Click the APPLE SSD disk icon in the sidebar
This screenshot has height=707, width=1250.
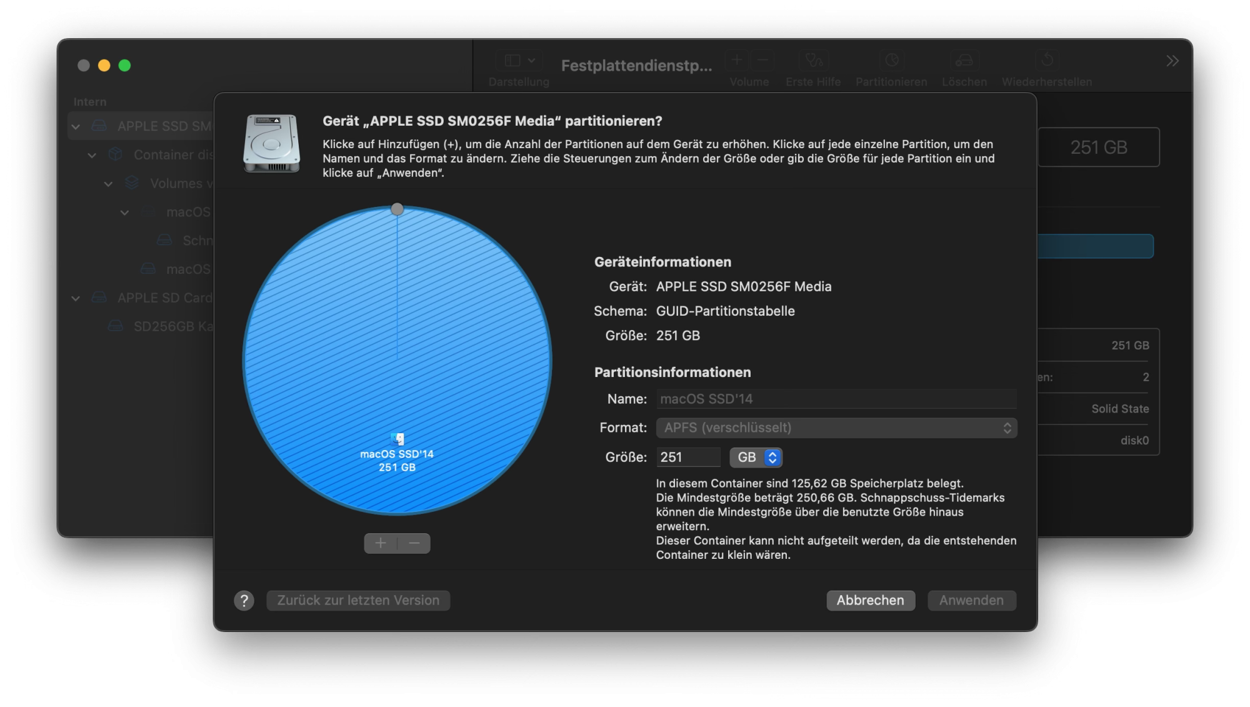(x=99, y=126)
